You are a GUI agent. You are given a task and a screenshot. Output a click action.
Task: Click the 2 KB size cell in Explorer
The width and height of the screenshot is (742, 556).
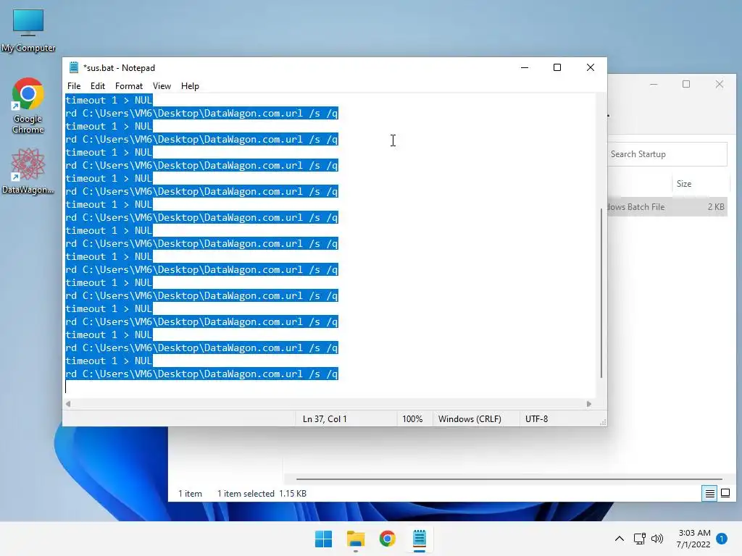tap(715, 207)
